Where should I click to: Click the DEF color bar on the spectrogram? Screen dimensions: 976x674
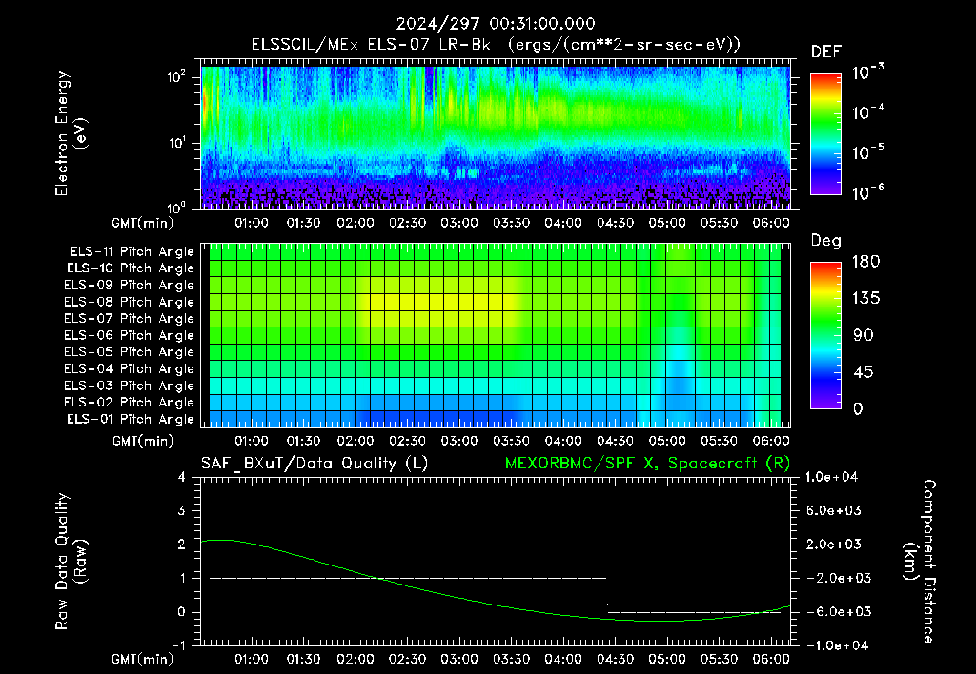pos(825,133)
